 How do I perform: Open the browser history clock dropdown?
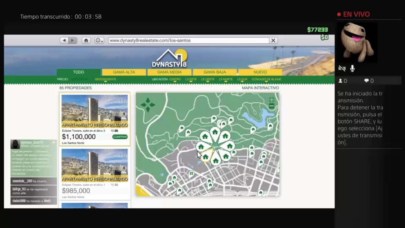coord(99,41)
